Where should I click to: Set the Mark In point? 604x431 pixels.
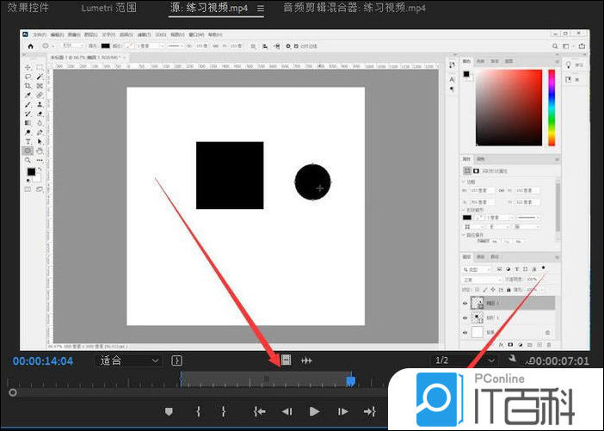tap(198, 412)
